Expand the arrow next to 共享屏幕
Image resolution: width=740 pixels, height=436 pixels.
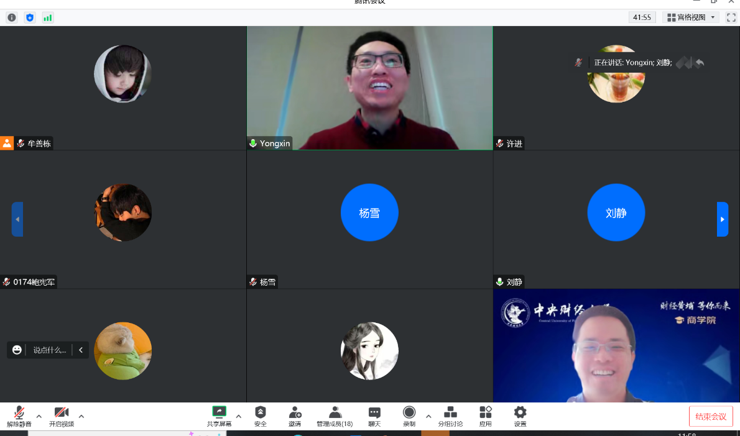(239, 416)
